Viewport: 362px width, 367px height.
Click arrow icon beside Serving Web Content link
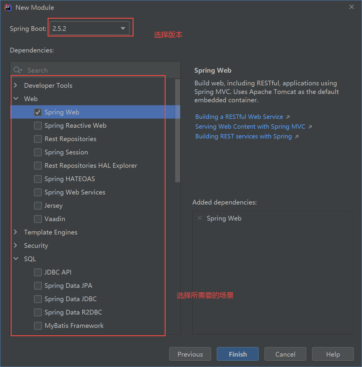[310, 127]
